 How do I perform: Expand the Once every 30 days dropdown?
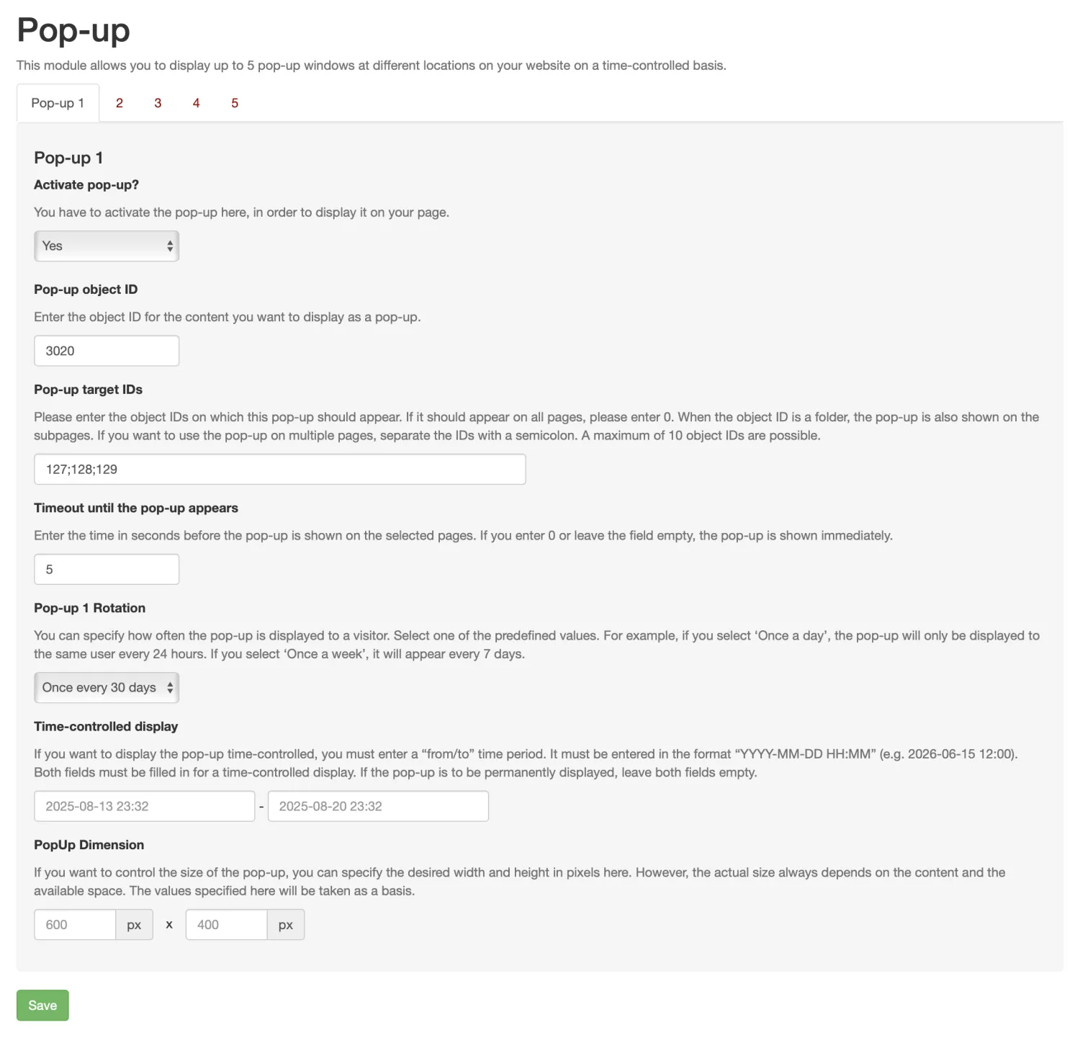tap(107, 688)
